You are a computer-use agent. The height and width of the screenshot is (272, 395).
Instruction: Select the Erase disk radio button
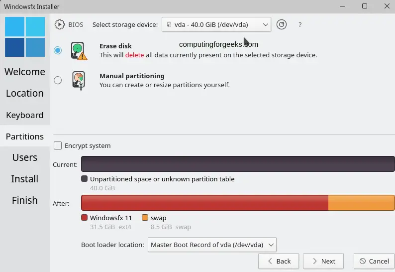58,50
